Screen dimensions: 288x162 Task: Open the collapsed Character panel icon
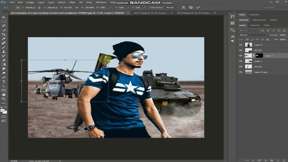(x=233, y=36)
